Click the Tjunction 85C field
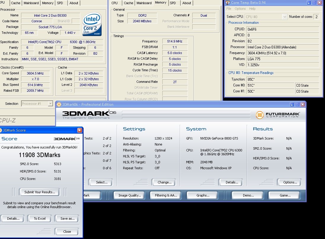This screenshot has height=239, width=325. point(283,79)
